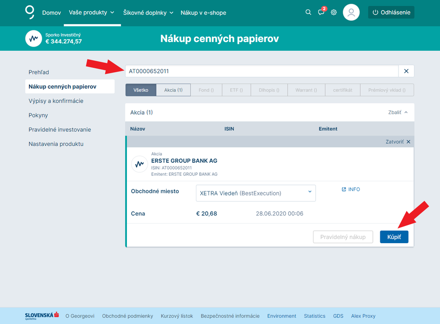Click the Kúpiť button
This screenshot has height=324, width=440.
coord(394,237)
